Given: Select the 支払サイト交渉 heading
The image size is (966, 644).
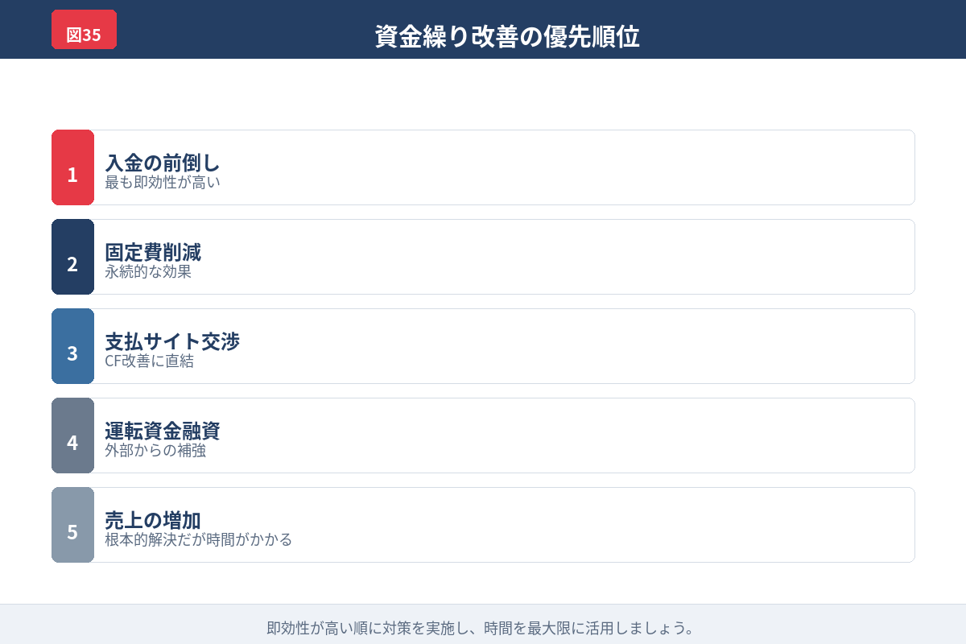Looking at the screenshot, I should click(172, 341).
